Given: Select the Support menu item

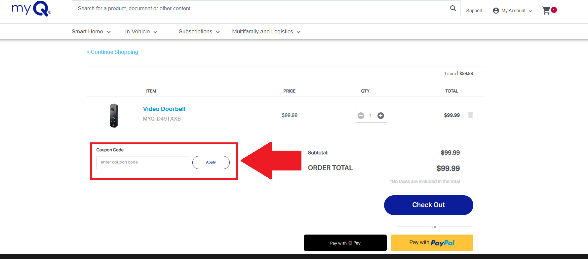Looking at the screenshot, I should pos(474,11).
